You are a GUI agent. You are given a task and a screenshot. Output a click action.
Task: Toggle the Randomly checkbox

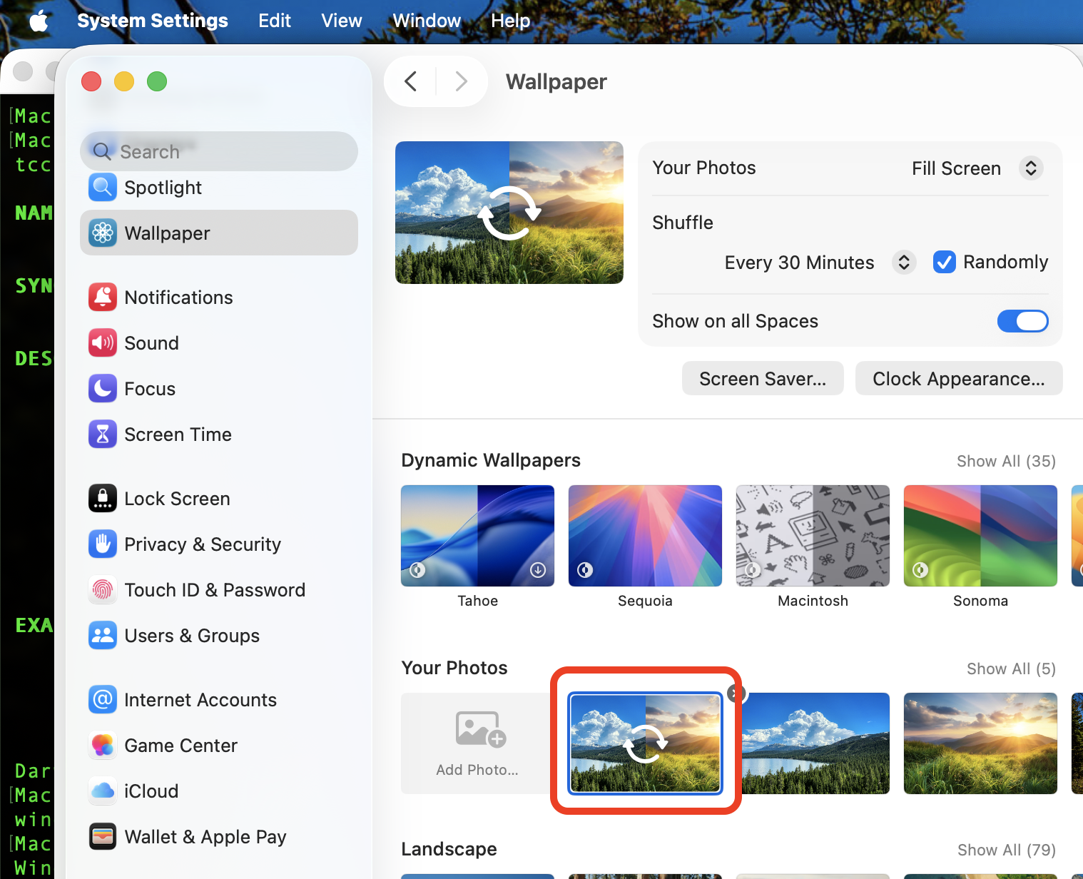click(945, 262)
